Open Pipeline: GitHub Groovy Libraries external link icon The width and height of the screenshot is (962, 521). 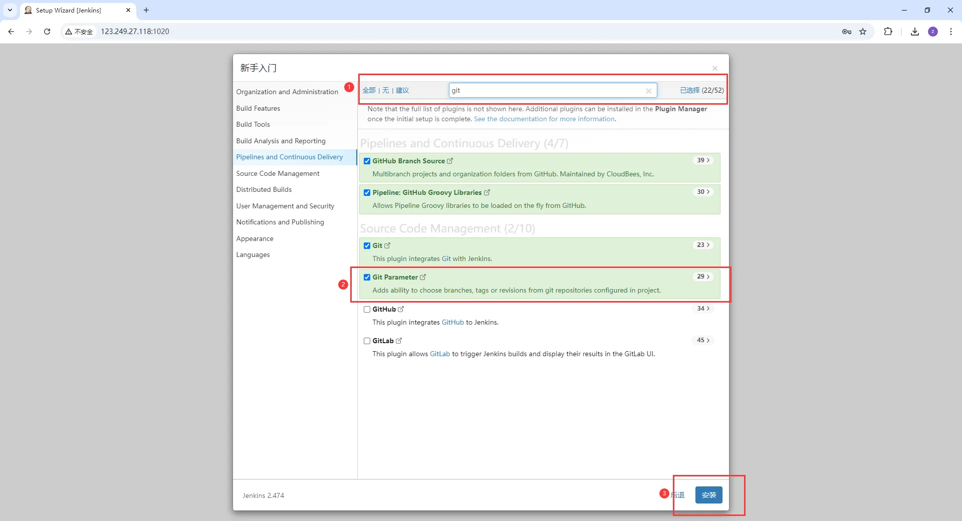pyautogui.click(x=487, y=192)
